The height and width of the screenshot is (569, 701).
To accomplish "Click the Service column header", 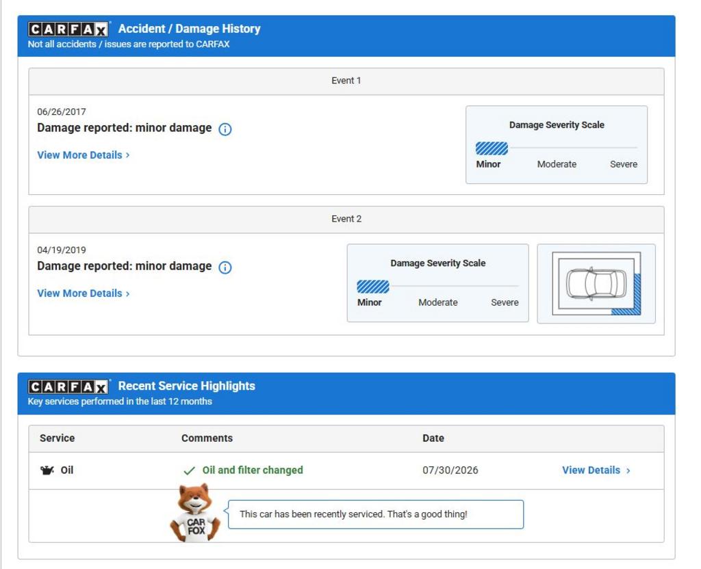I will [58, 438].
